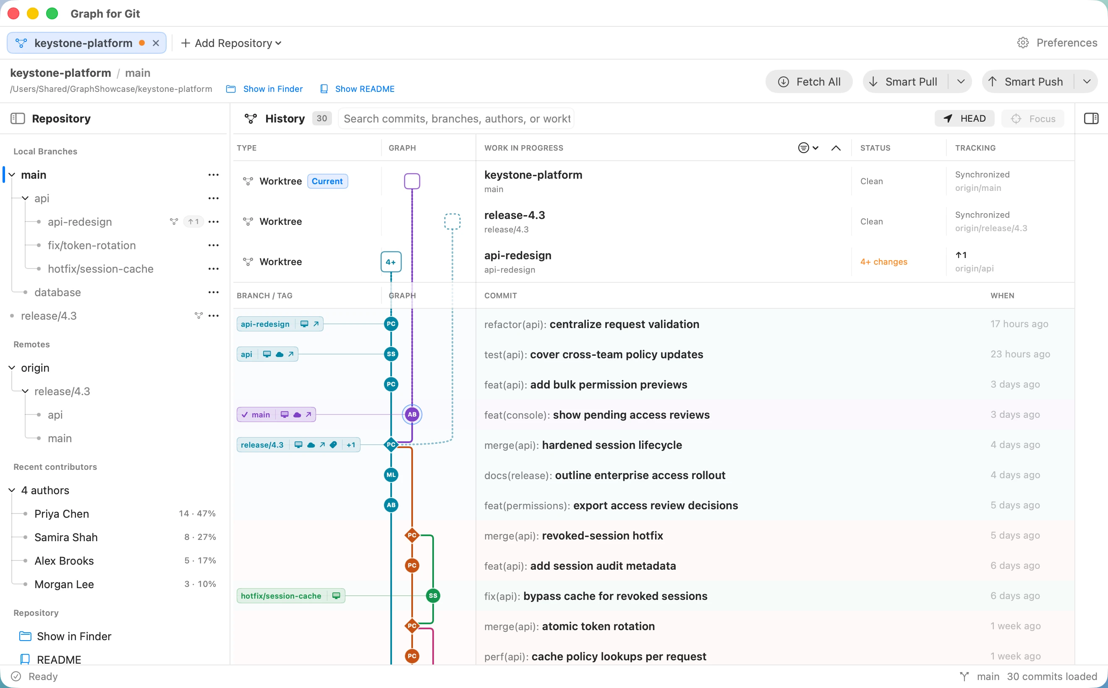Toggle Focus mode button
This screenshot has height=688, width=1108.
click(x=1032, y=119)
